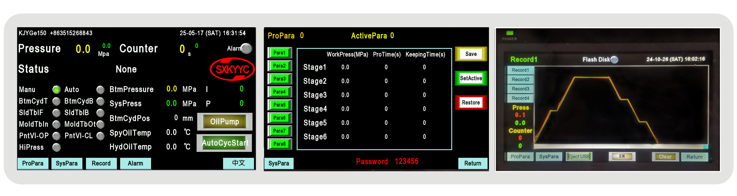
Task: Open the Record1 entry in list
Action: point(520,70)
